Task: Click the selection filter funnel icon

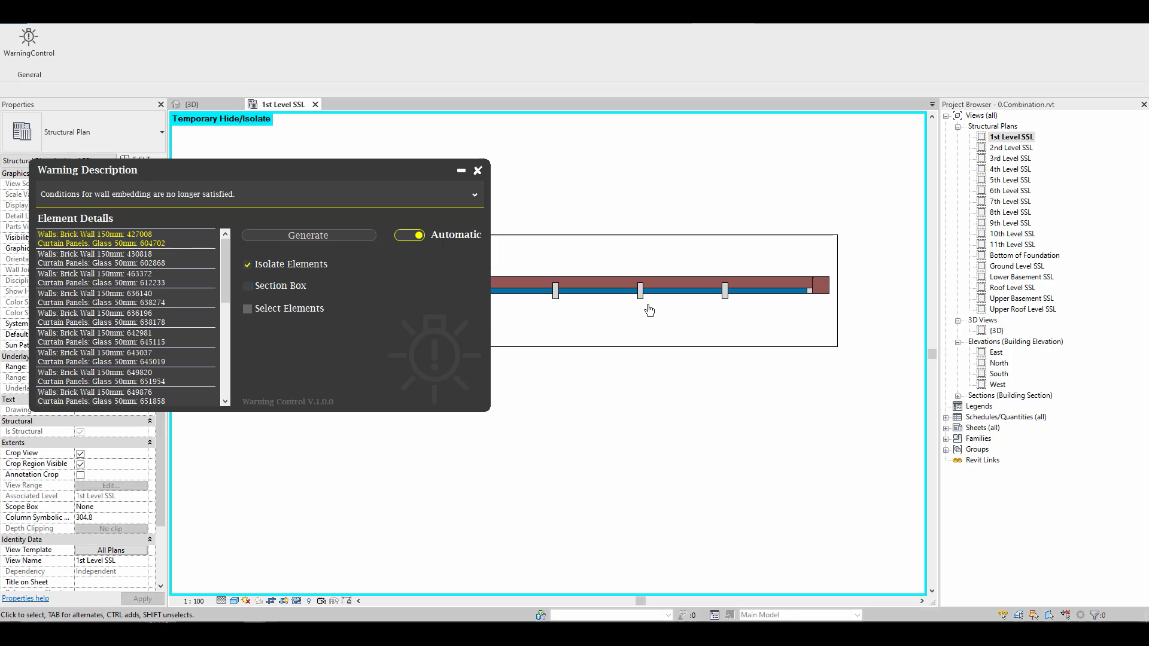Action: 1095,615
